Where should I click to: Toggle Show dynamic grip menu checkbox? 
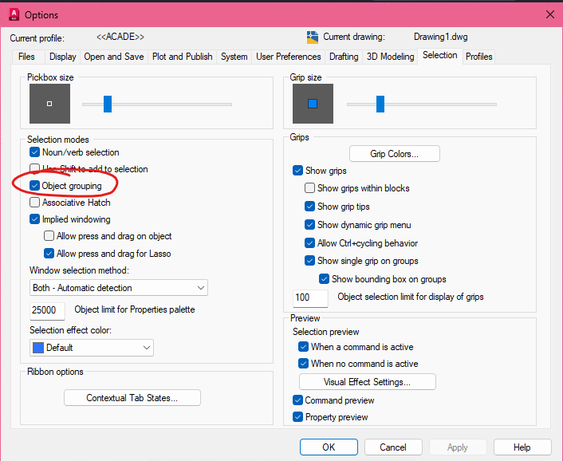(309, 225)
